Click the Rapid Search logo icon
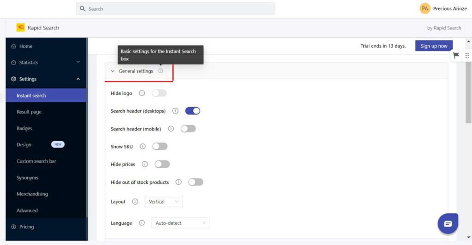 [21, 28]
